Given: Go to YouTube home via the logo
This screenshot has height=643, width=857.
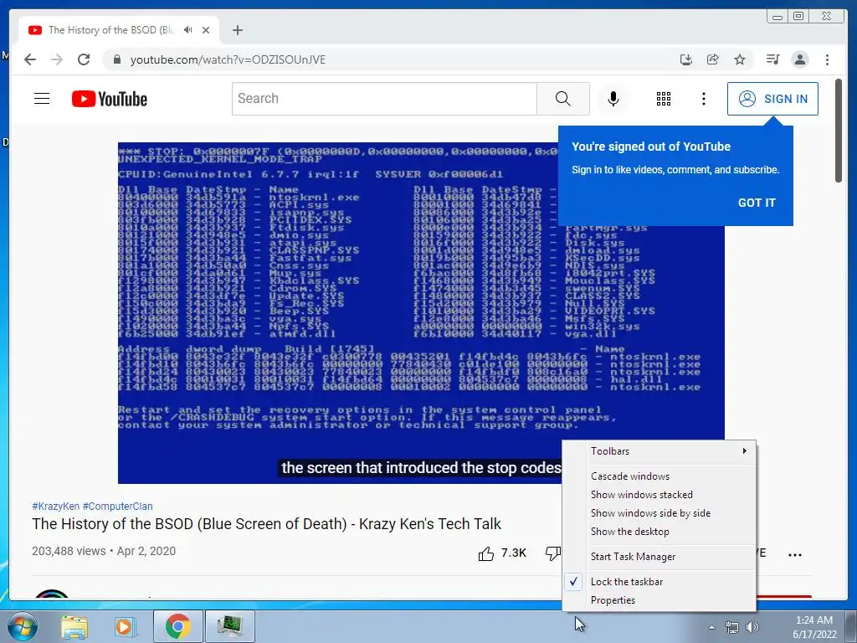Looking at the screenshot, I should (110, 99).
